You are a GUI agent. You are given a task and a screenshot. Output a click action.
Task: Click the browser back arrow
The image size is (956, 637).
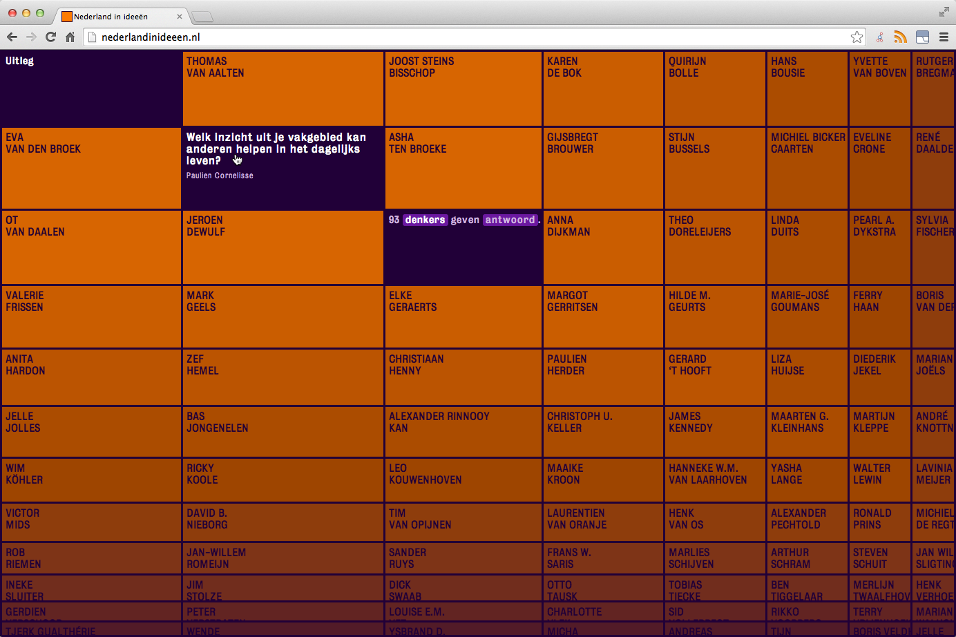(x=12, y=37)
